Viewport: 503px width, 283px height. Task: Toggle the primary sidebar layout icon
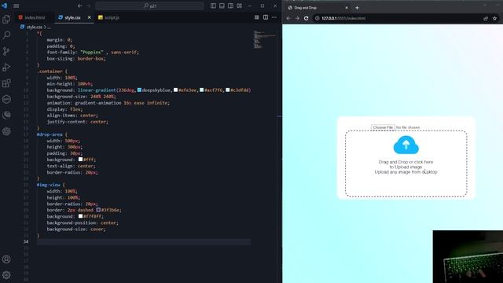[x=213, y=6]
